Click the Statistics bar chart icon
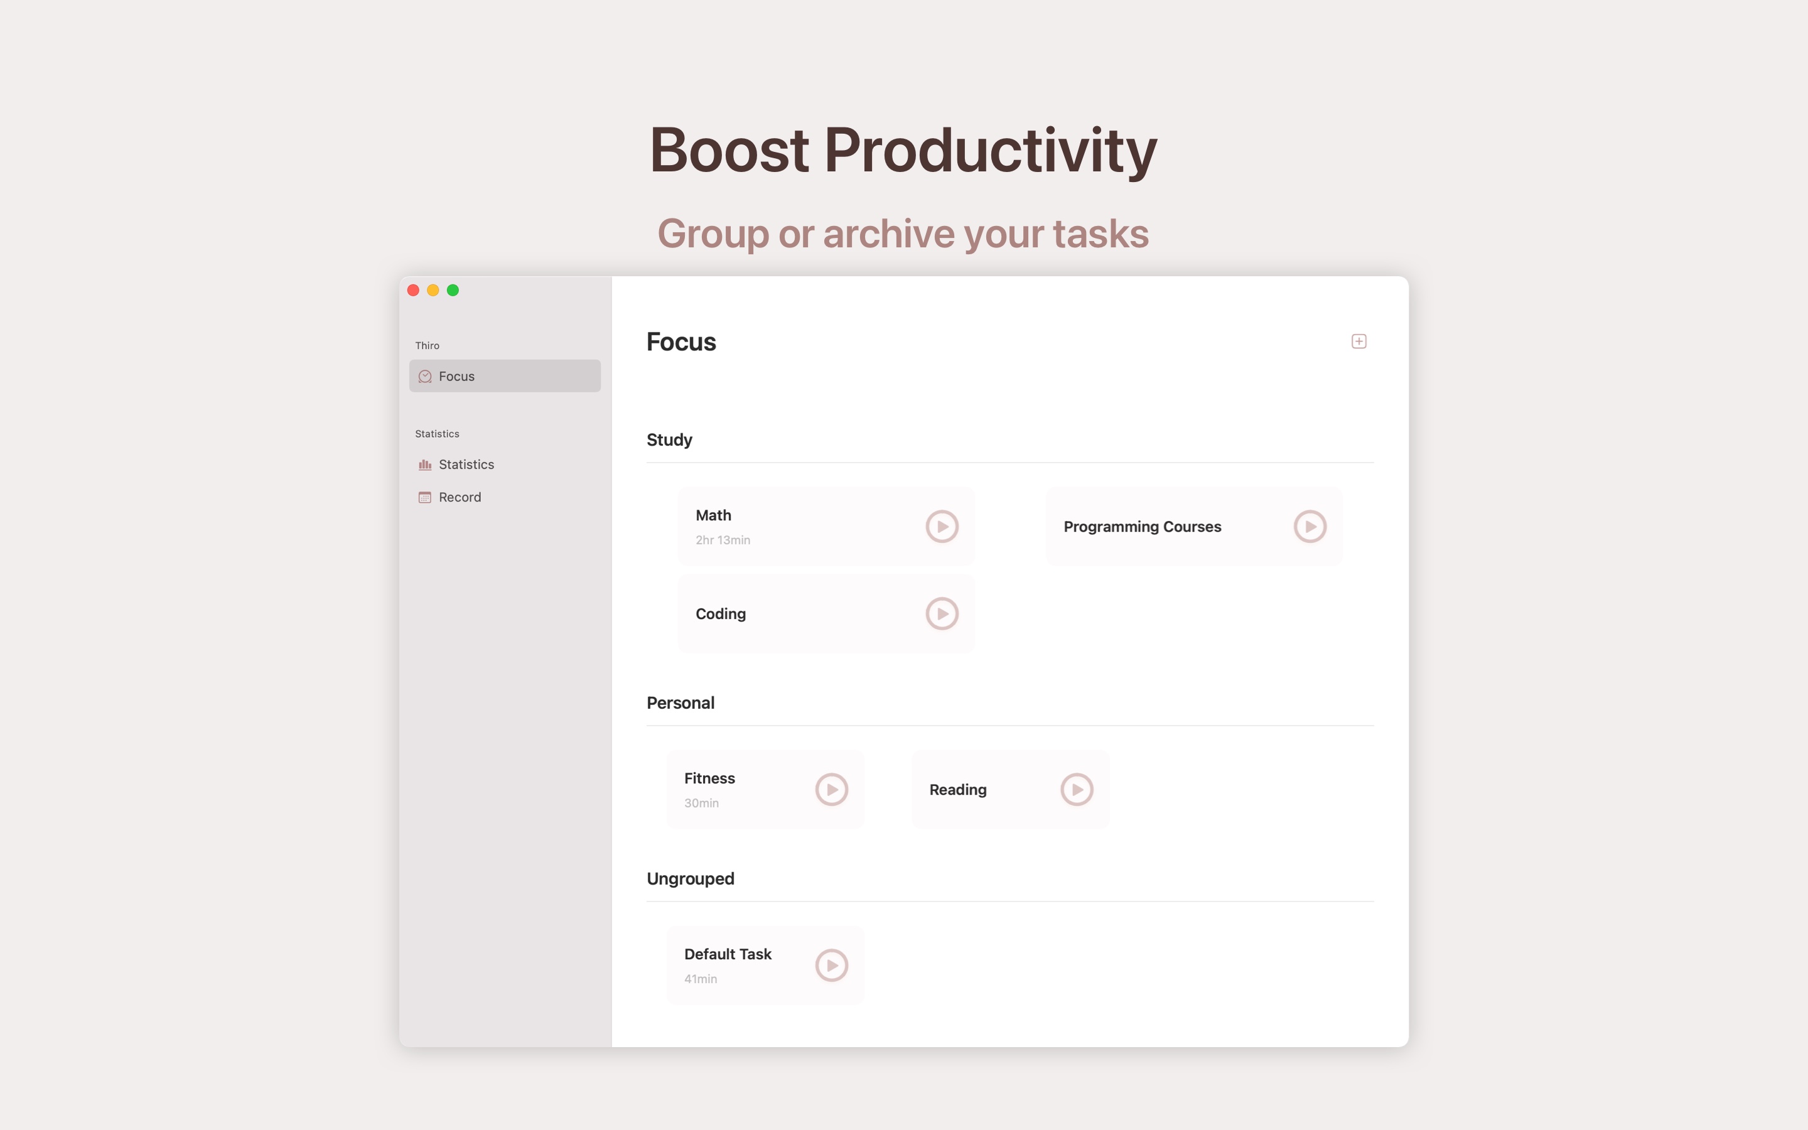Image resolution: width=1808 pixels, height=1130 pixels. (x=425, y=465)
